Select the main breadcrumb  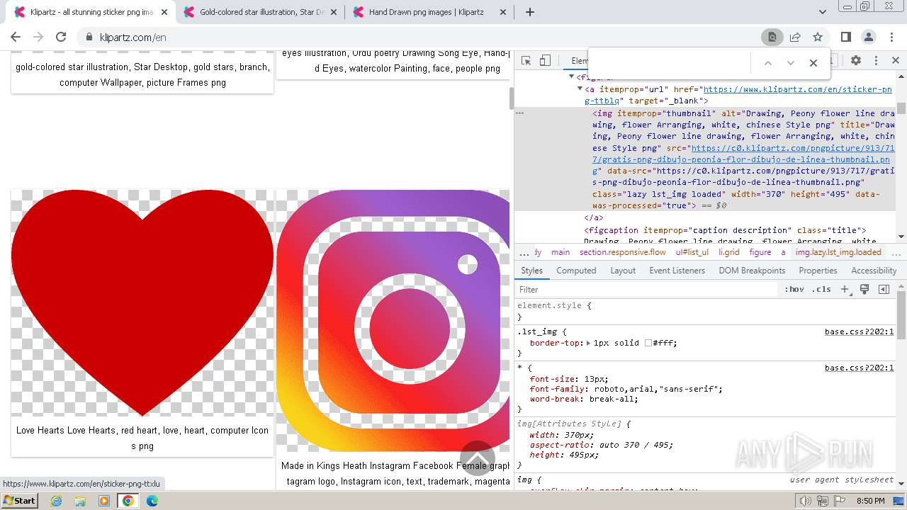pos(560,252)
